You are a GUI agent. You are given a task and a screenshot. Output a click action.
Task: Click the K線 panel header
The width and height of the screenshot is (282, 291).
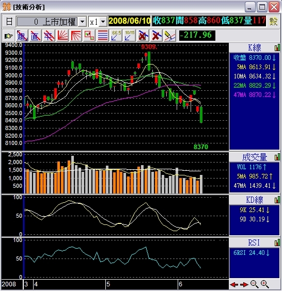255,47
